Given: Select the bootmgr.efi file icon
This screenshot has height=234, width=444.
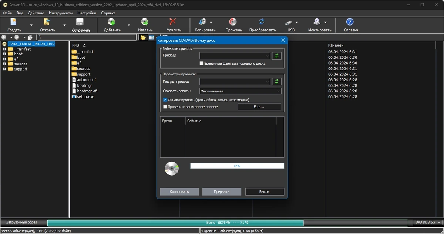Looking at the screenshot, I should click(x=74, y=91).
